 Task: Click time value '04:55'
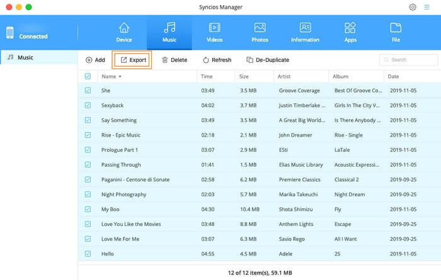(x=207, y=254)
